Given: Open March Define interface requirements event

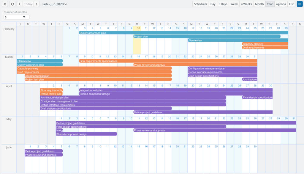Looking at the screenshot, I should (x=222, y=72).
